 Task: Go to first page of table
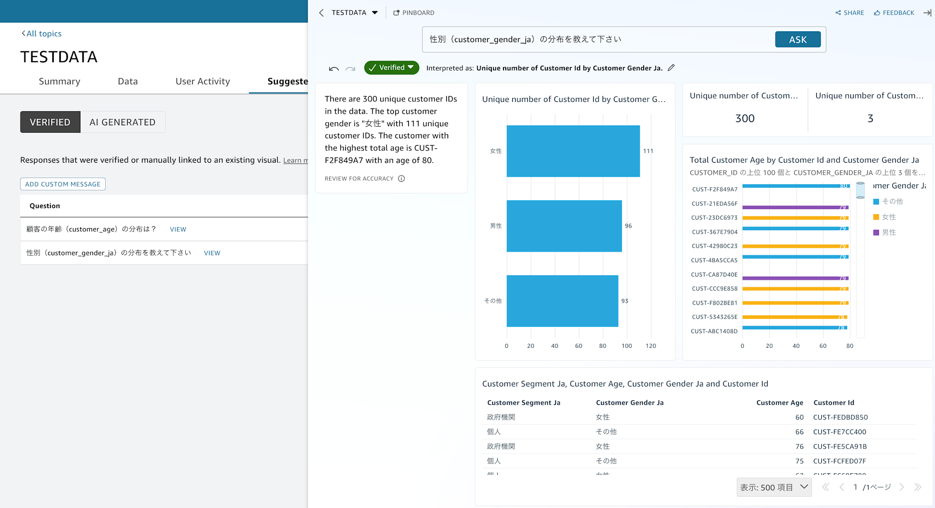tap(826, 487)
